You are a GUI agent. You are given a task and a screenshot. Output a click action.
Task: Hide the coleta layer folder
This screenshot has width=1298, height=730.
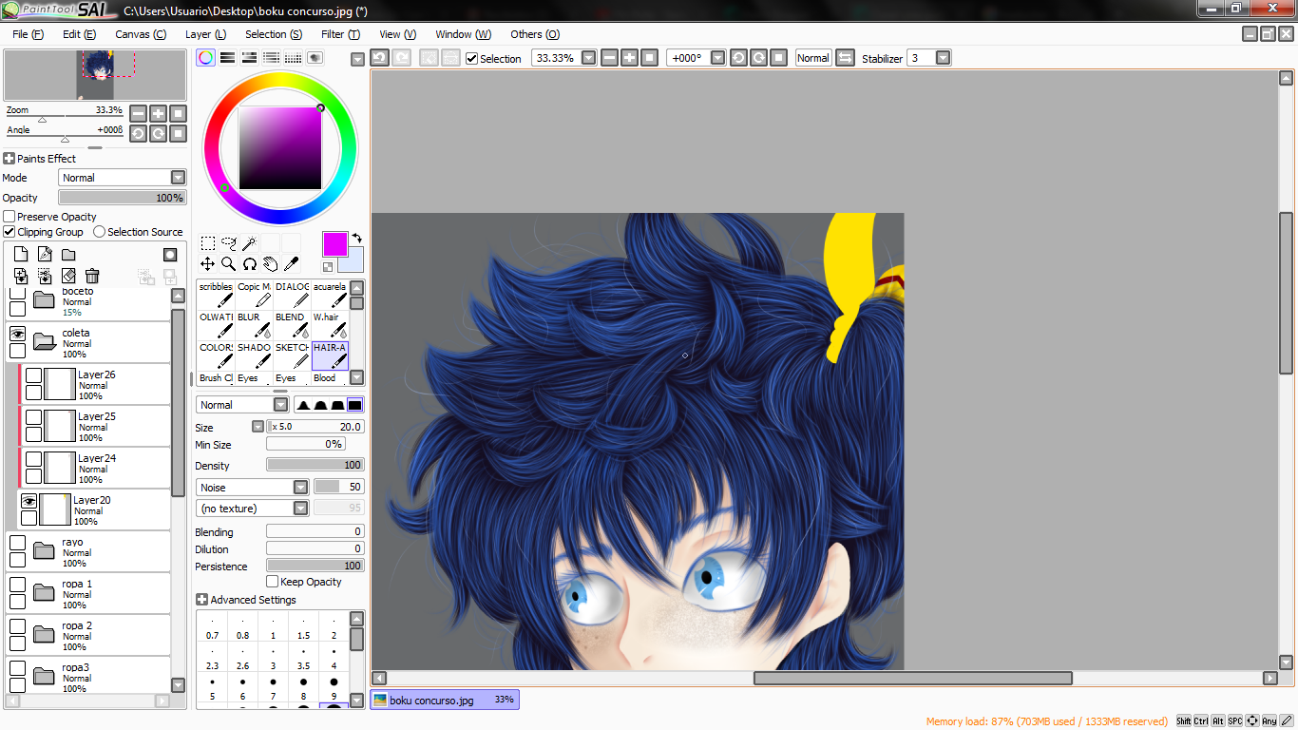(17, 334)
